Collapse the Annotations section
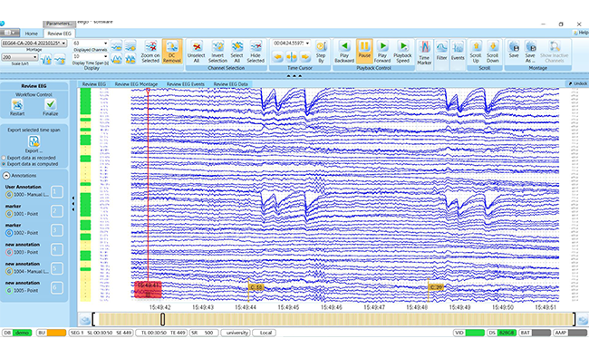Screen dimensions: 589x358 coord(6,176)
